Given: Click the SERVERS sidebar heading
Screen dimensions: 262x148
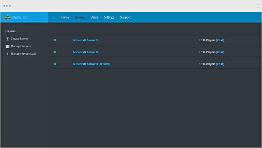Looking at the screenshot, I should pyautogui.click(x=10, y=31).
